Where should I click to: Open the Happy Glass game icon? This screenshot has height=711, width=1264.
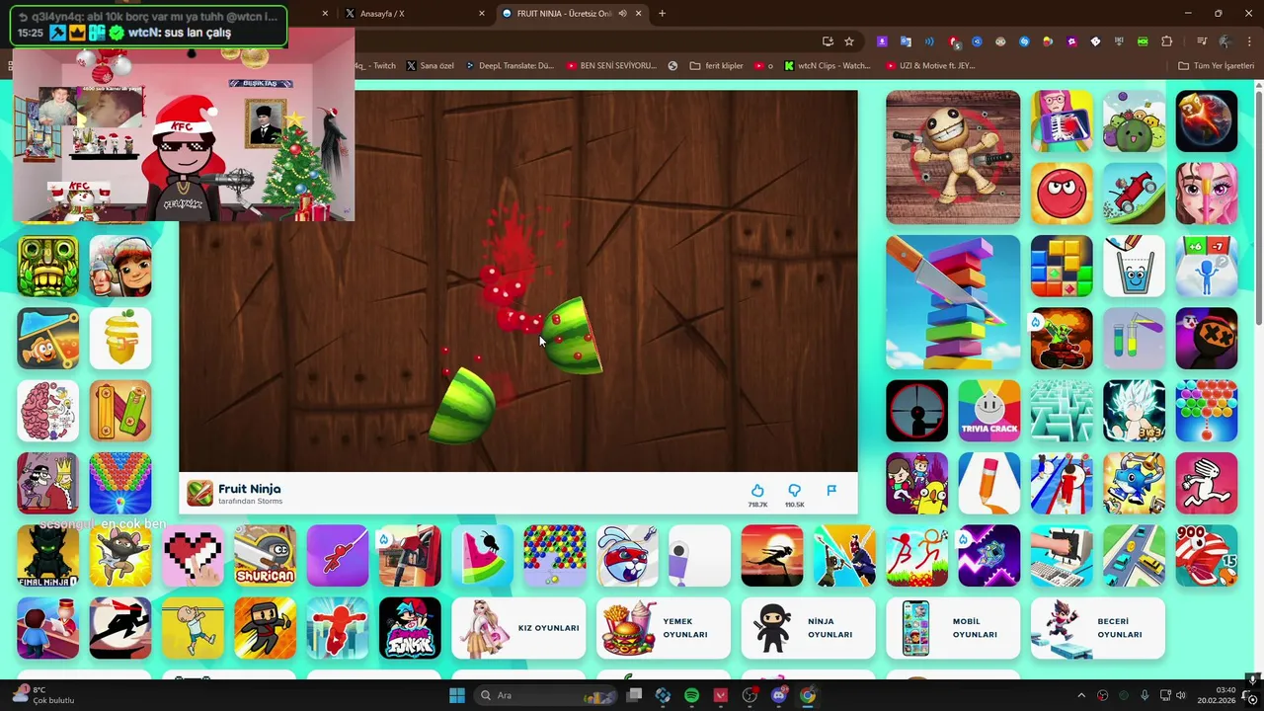tap(1134, 266)
